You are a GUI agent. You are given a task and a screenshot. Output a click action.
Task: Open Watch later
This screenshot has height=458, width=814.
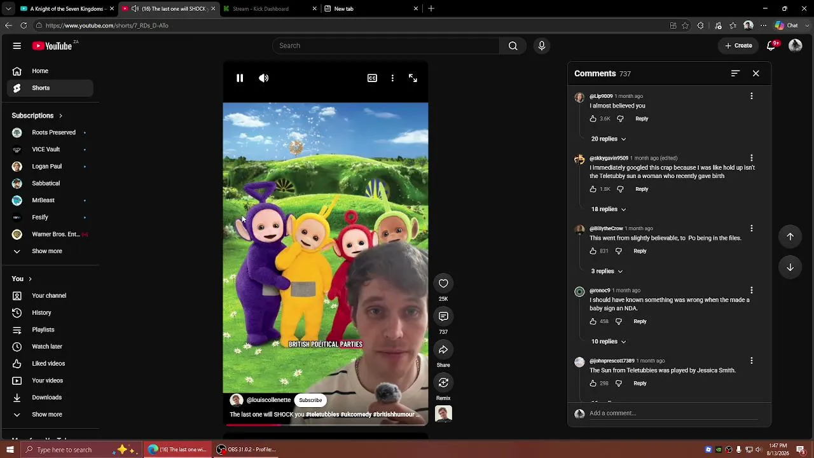coord(50,347)
